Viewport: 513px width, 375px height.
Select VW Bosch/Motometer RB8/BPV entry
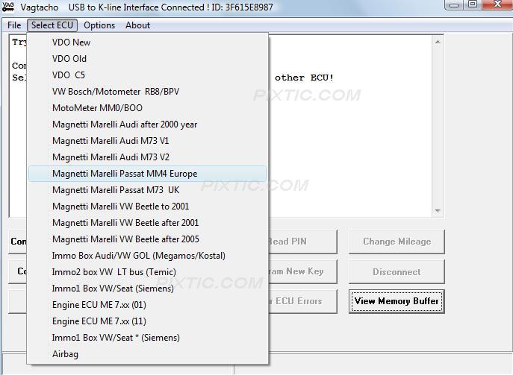pyautogui.click(x=116, y=92)
